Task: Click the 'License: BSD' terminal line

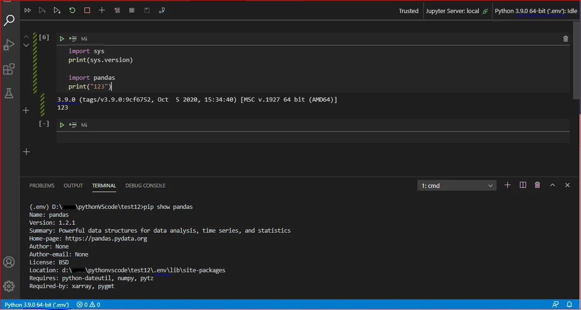Action: [49, 262]
